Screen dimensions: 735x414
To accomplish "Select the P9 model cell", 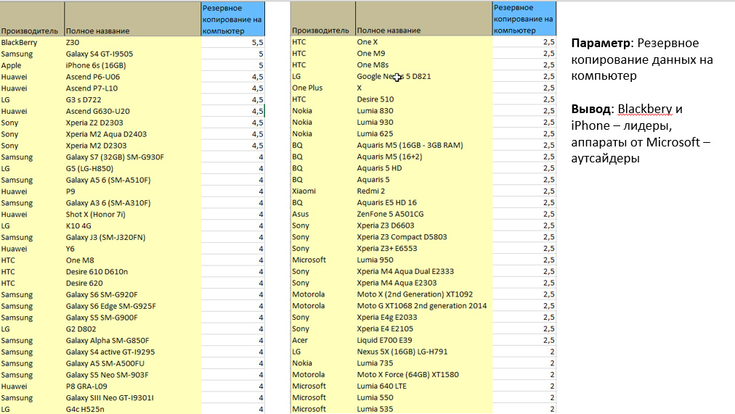I will tap(133, 191).
